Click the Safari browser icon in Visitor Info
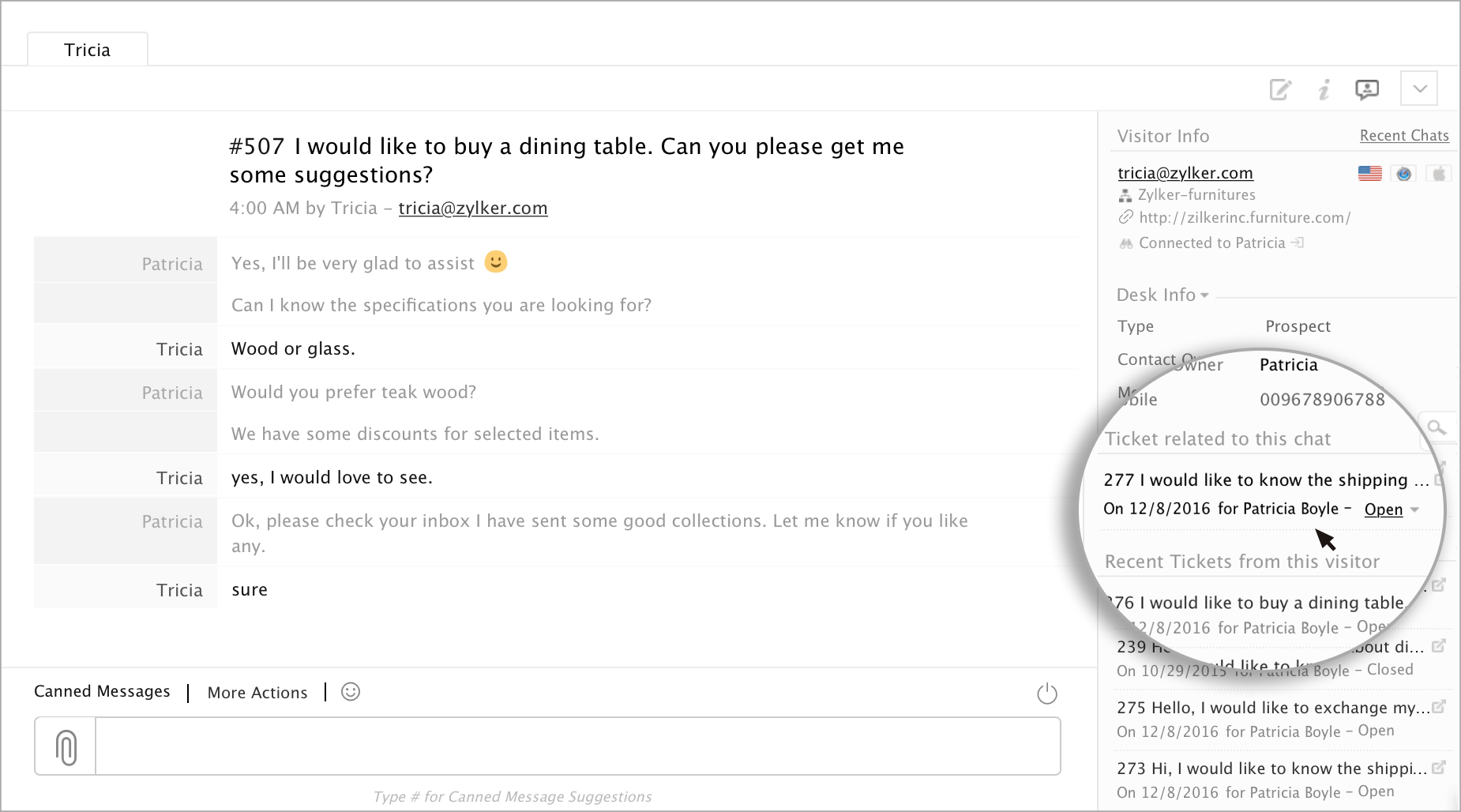The height and width of the screenshot is (812, 1461). (x=1404, y=174)
